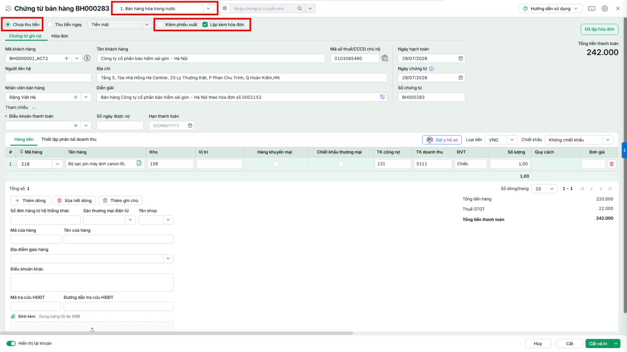Screen dimensions: 627x352
Task: Click Gợi ý hồ sơ button
Action: pyautogui.click(x=442, y=140)
